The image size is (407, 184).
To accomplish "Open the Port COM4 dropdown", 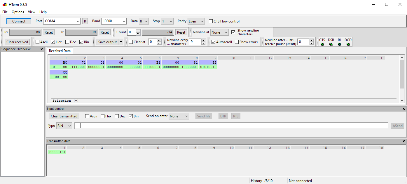I will (62, 21).
